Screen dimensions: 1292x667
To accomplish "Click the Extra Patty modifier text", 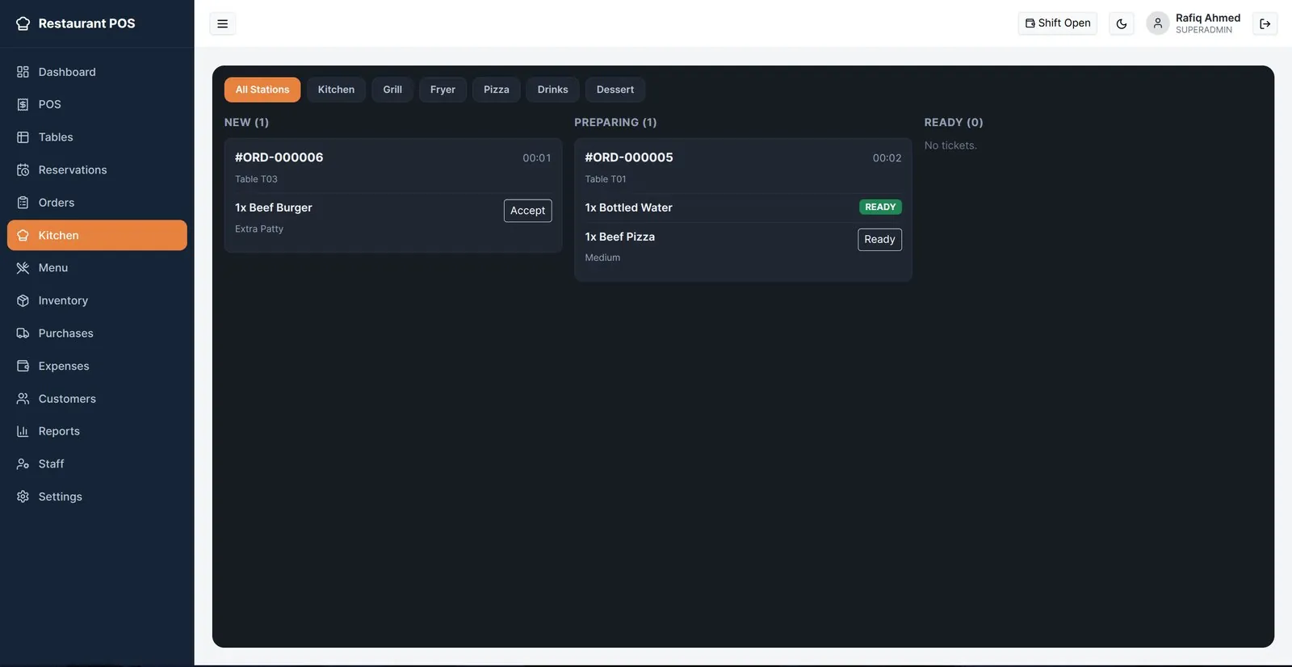I will pos(259,229).
